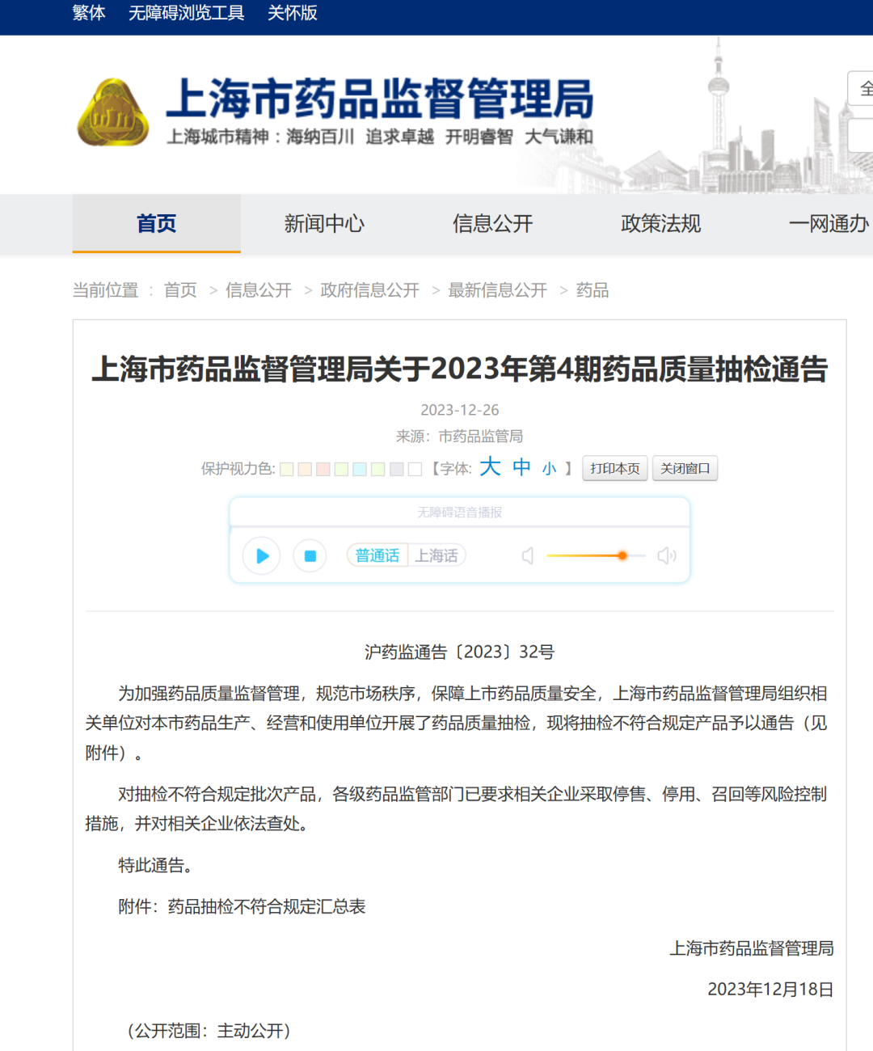Go to 信息公开 in breadcrumb
This screenshot has width=873, height=1051.
(259, 290)
